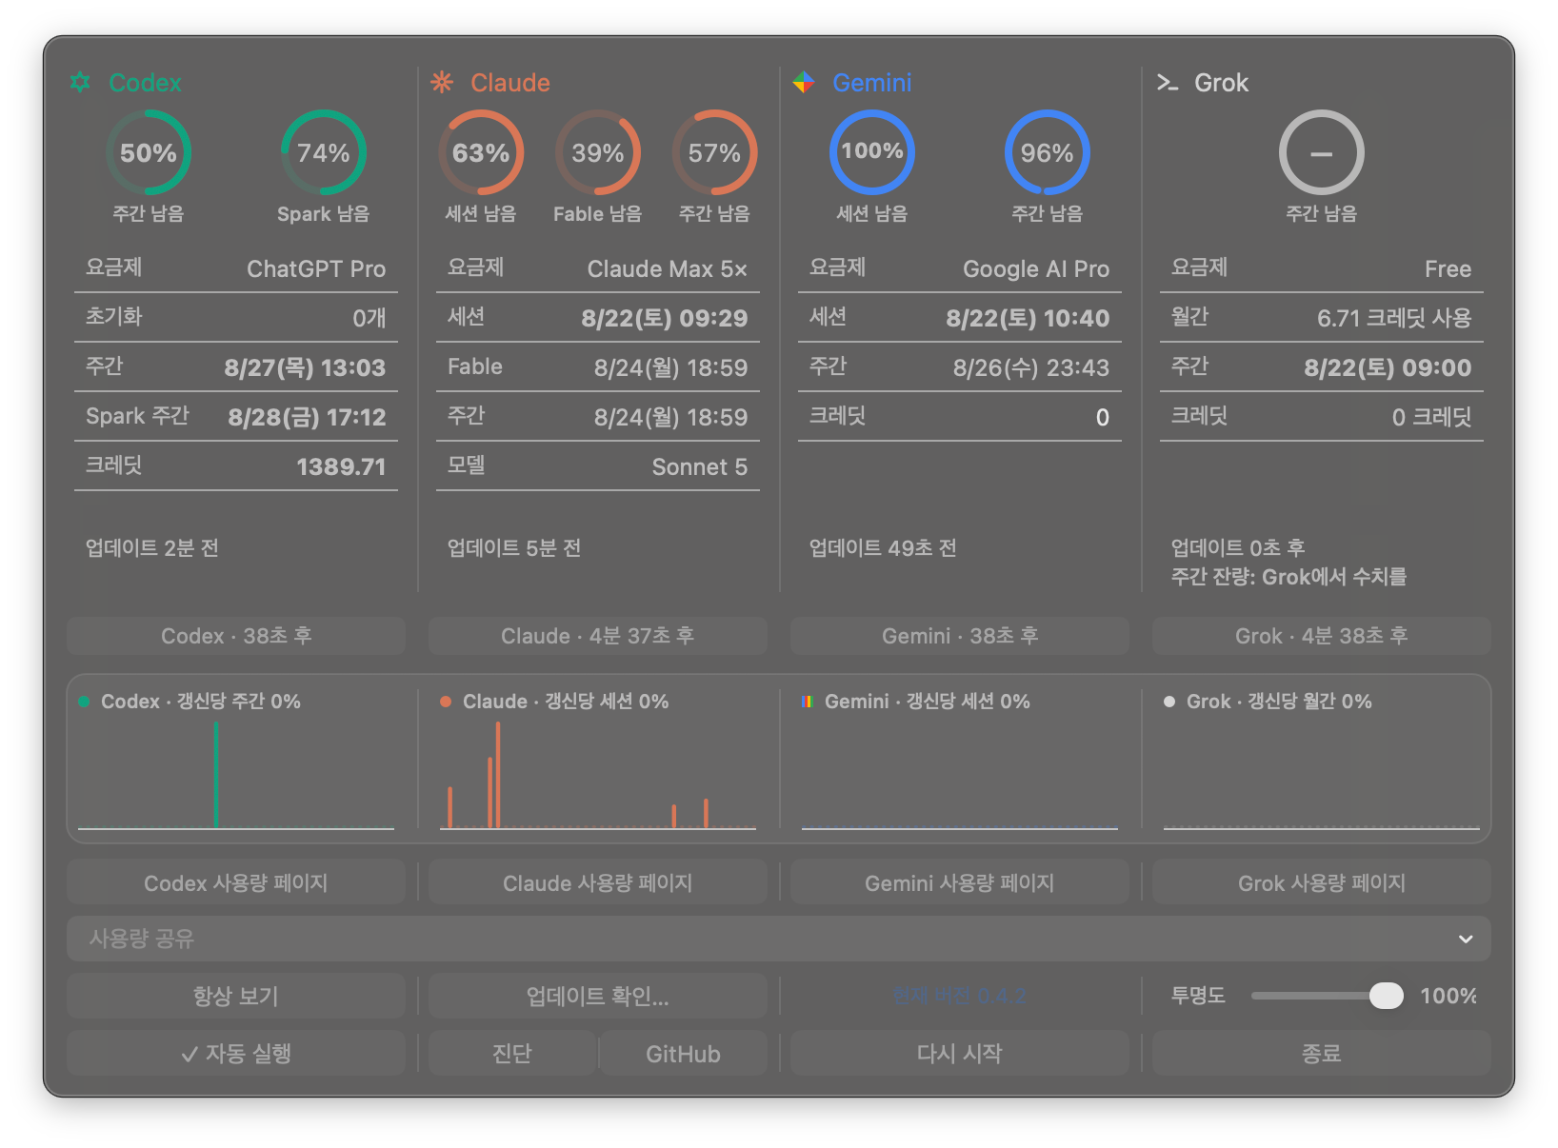The image size is (1558, 1148).
Task: Refresh Codex via 'Codex · 38초 후' button
Action: click(236, 636)
